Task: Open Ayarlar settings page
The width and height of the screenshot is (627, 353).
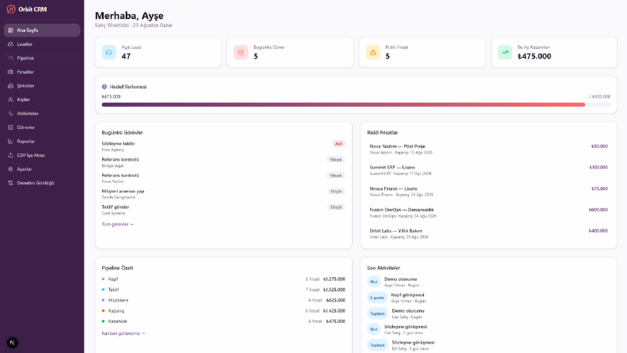Action: pos(42,169)
